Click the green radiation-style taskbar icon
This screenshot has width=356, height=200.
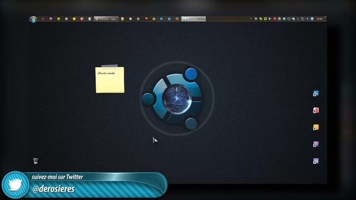tap(58, 19)
